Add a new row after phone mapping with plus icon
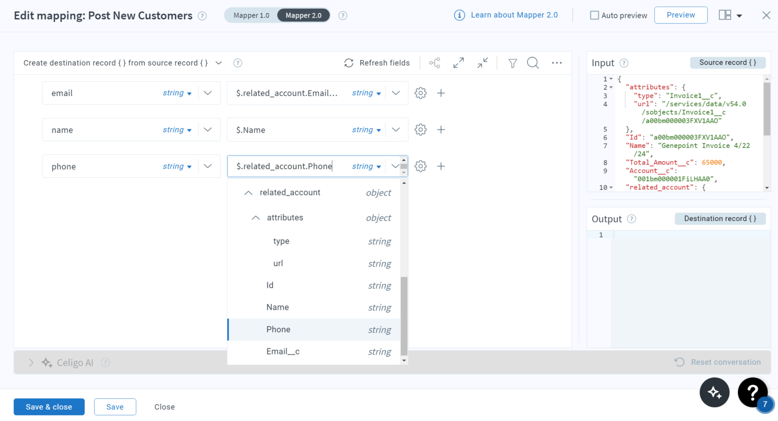This screenshot has height=421, width=778. 441,166
